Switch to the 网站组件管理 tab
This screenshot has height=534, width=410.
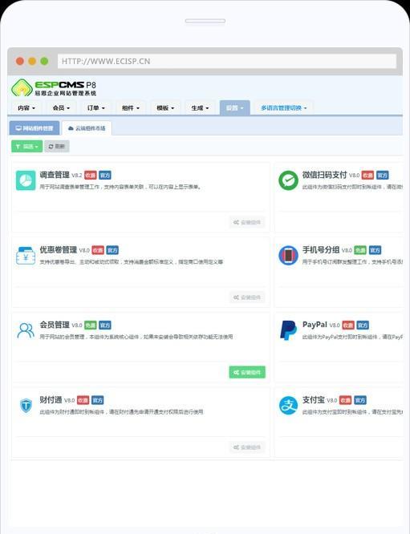pos(35,128)
